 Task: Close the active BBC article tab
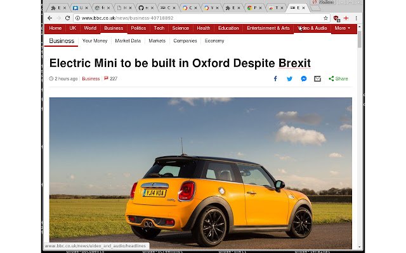coord(303,8)
